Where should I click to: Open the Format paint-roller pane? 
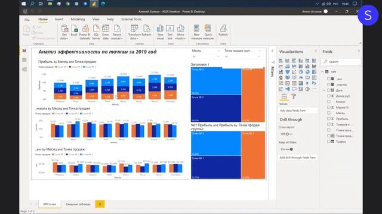point(294,96)
